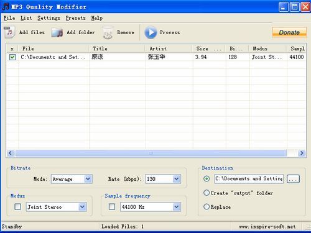Open the bitrate Mode dropdown
This screenshot has width=311, height=233.
(88, 179)
